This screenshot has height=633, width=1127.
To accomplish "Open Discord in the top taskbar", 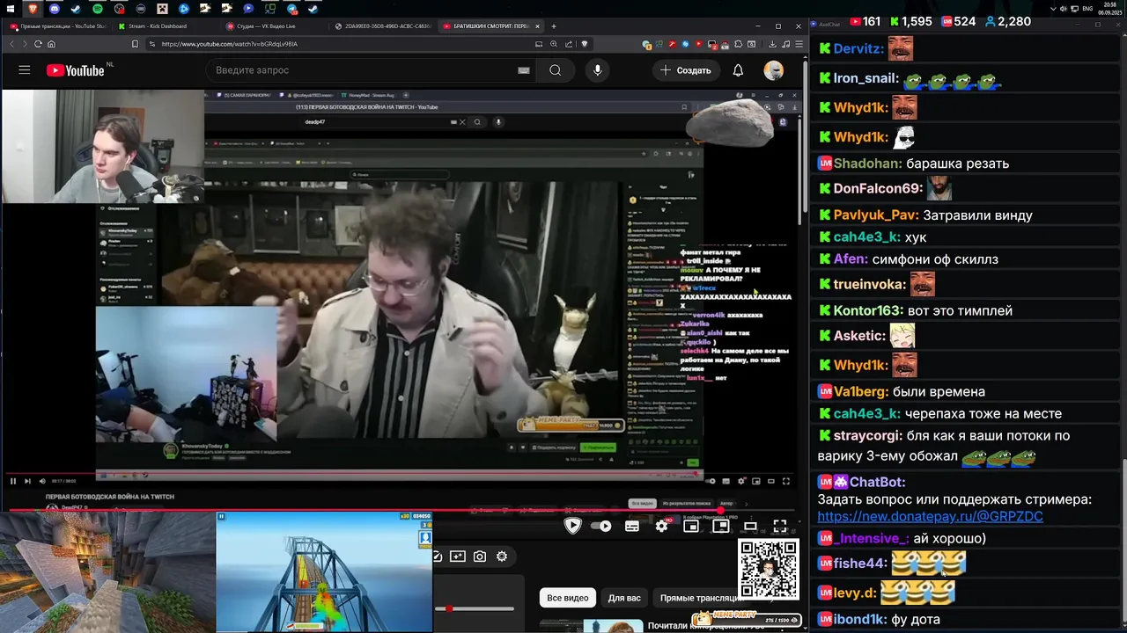I will click(55, 9).
